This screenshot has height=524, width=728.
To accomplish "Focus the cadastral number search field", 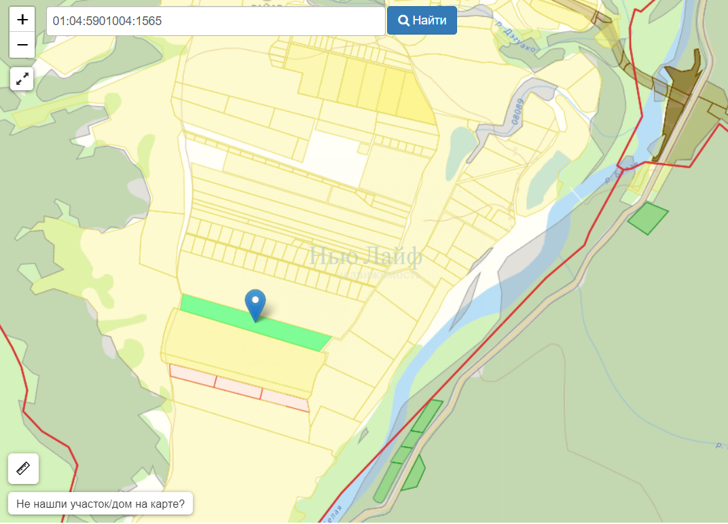I will pyautogui.click(x=216, y=21).
